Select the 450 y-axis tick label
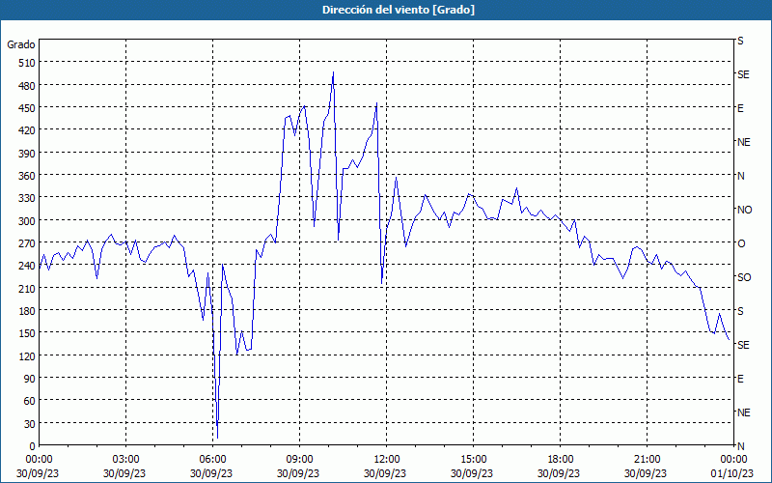This screenshot has height=483, width=772. coord(27,108)
